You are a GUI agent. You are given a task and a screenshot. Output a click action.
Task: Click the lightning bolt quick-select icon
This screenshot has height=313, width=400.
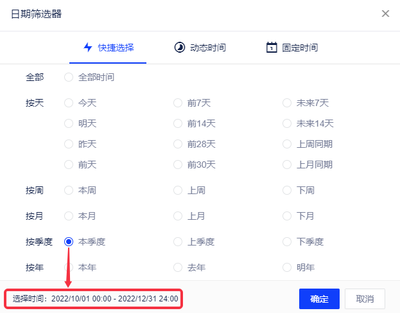click(89, 48)
